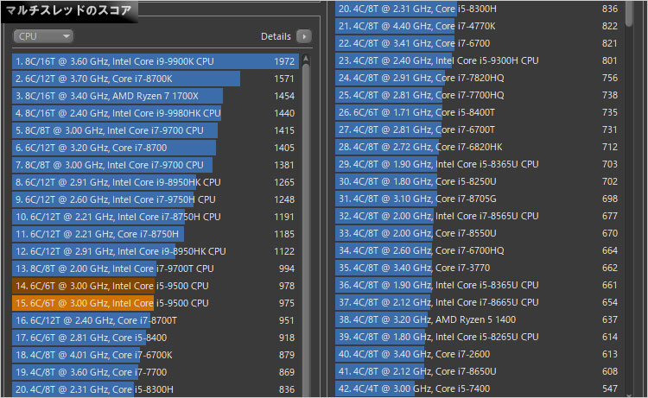Viewport: 648px width, 398px height.
Task: Select row 4 Intel Core i9-9980HK CPU
Action: coord(156,114)
